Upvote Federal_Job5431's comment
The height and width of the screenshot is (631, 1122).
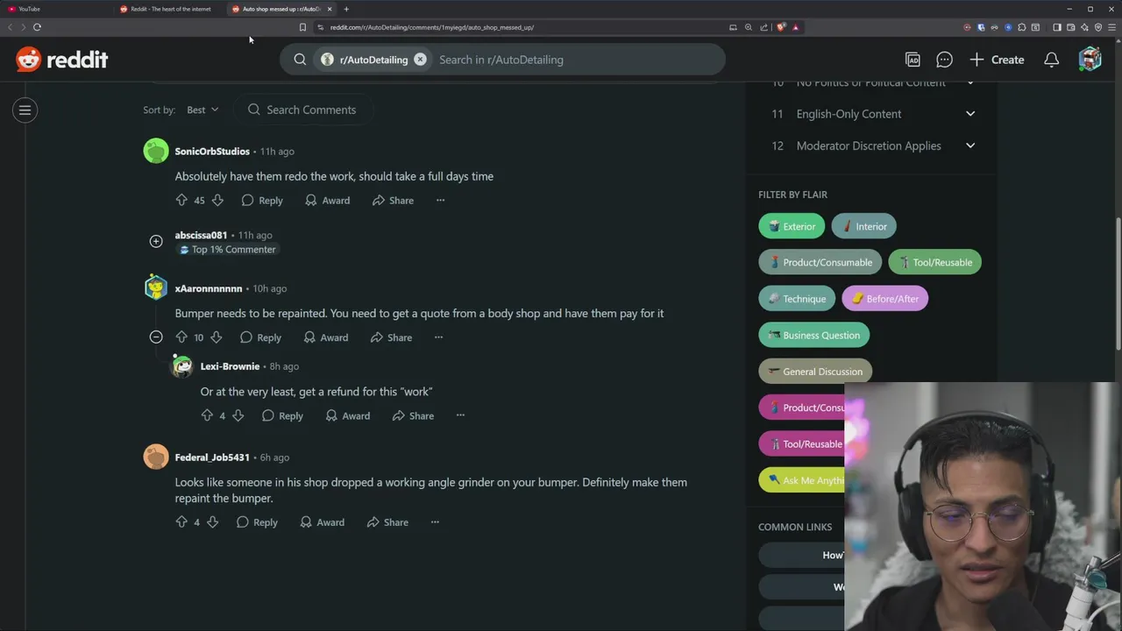(181, 522)
